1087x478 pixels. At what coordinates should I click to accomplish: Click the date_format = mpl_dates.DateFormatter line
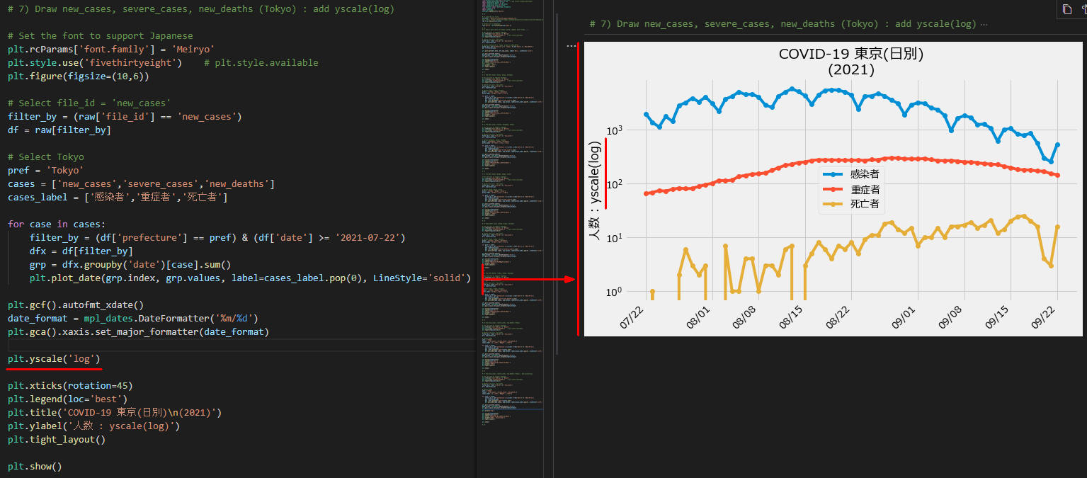tap(133, 318)
